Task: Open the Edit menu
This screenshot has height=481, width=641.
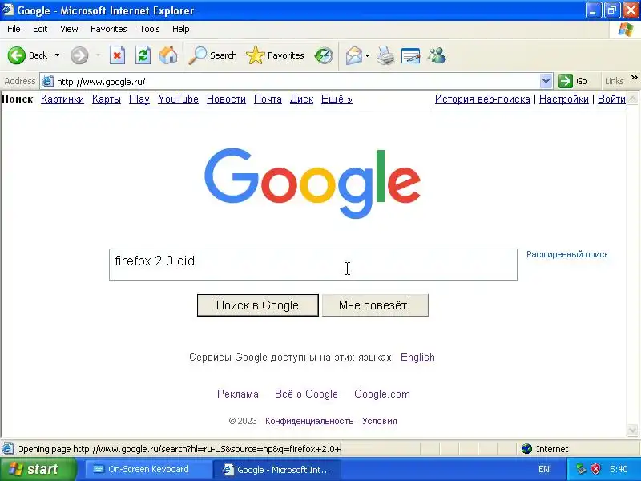Action: 40,29
